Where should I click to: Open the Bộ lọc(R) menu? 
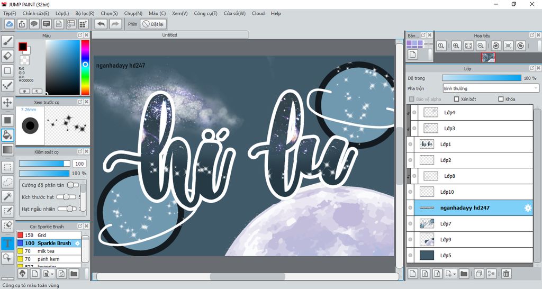coord(85,13)
